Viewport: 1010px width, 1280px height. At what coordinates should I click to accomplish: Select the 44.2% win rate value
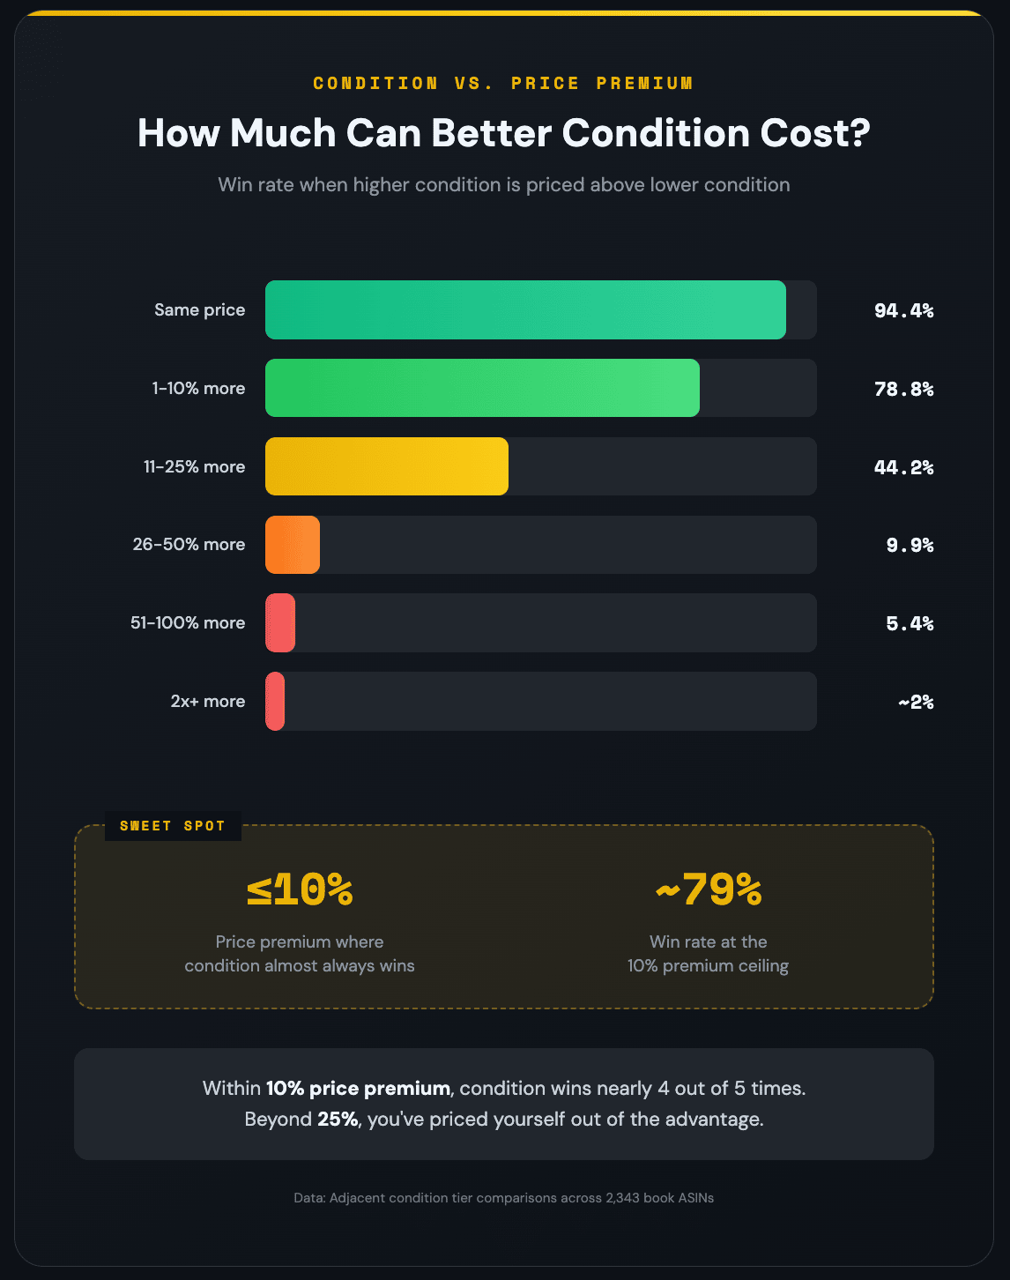tap(903, 467)
